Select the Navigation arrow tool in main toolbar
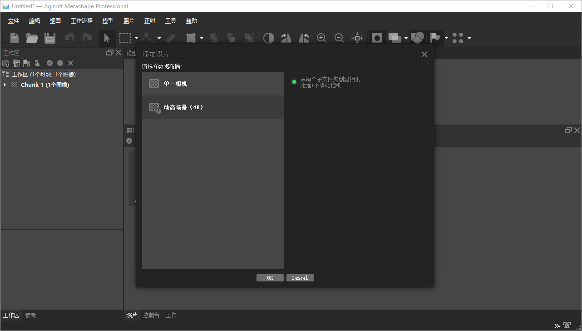 tap(108, 38)
